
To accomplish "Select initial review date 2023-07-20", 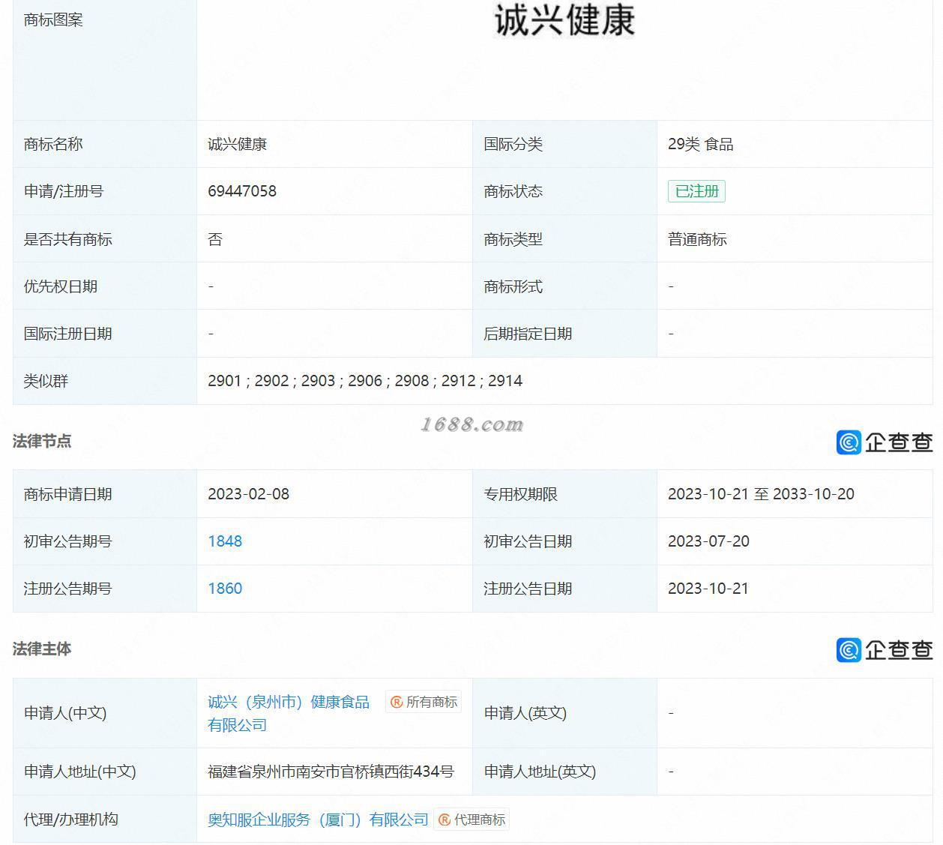I will [x=708, y=541].
